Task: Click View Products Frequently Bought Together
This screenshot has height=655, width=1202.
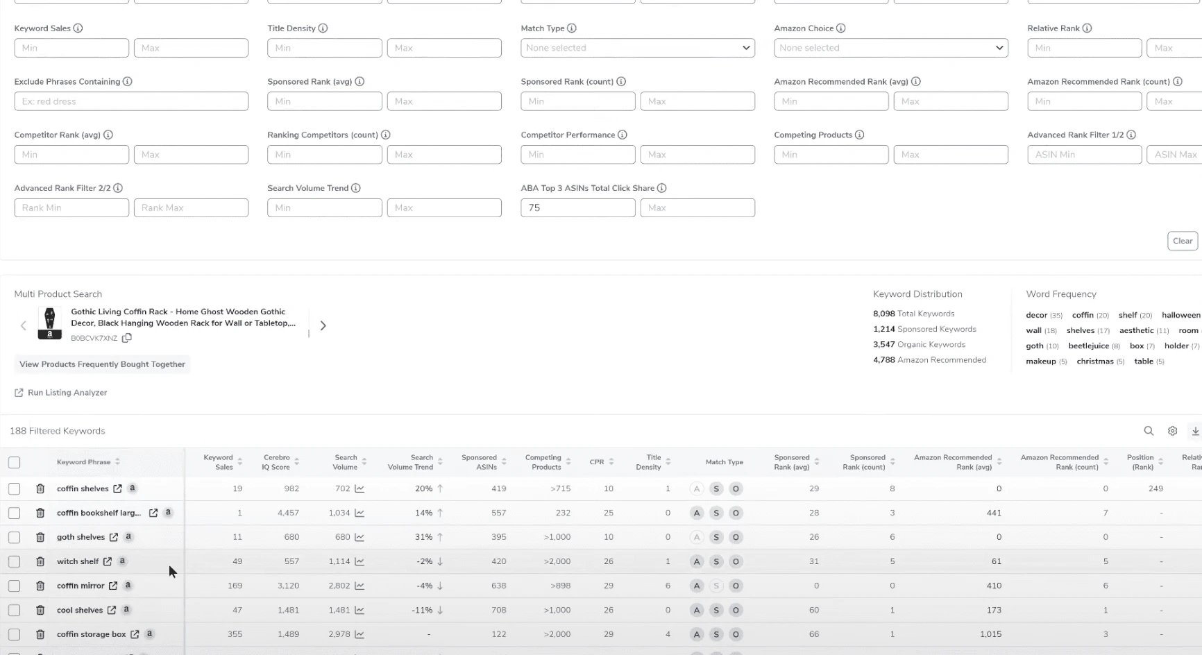Action: click(102, 364)
